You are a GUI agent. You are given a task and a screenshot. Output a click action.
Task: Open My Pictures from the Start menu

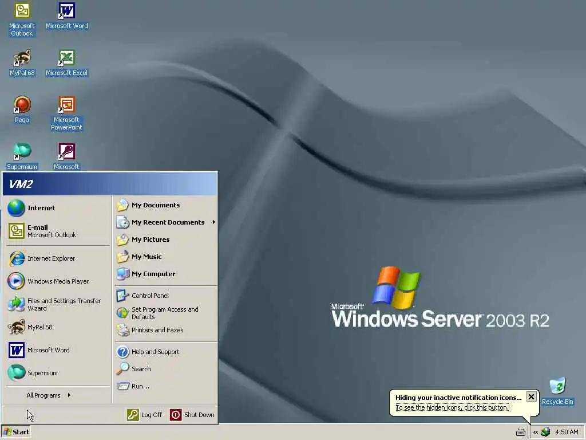click(x=165, y=239)
